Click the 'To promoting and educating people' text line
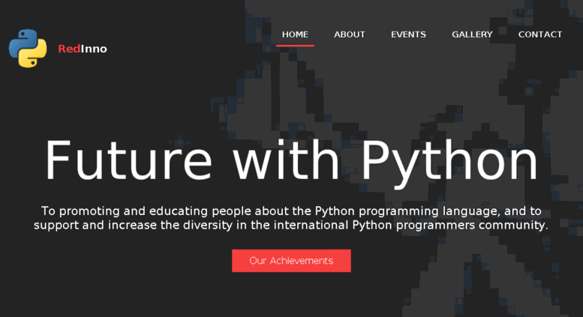583x317 pixels. coord(291,211)
